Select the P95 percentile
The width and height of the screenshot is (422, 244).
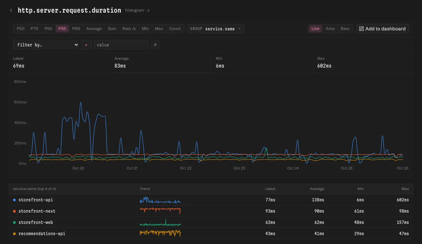[62, 29]
